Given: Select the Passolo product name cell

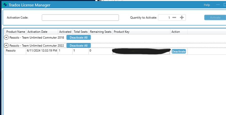Looking at the screenshot, I should click(15, 51).
